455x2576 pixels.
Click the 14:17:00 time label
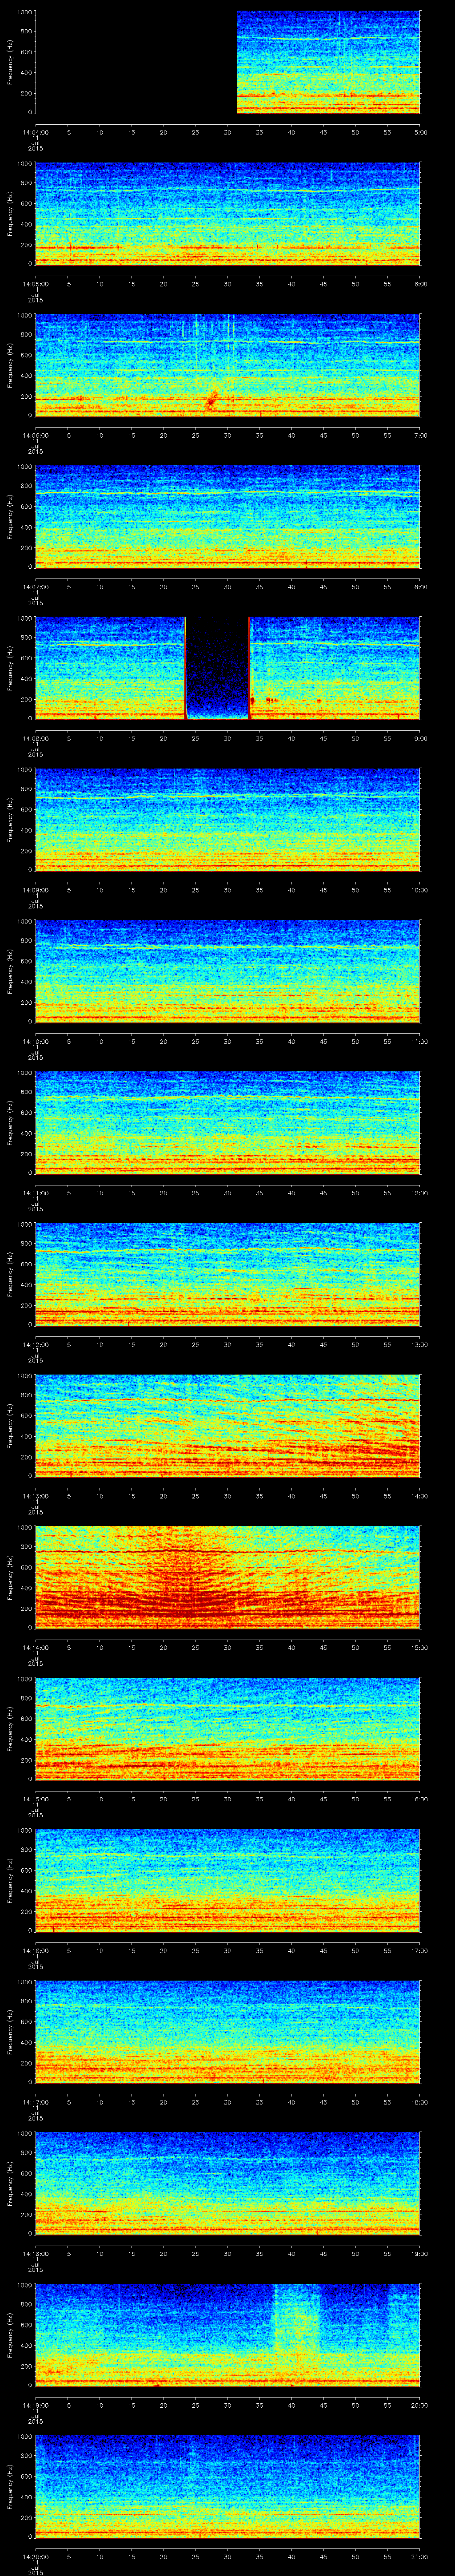coord(35,2101)
